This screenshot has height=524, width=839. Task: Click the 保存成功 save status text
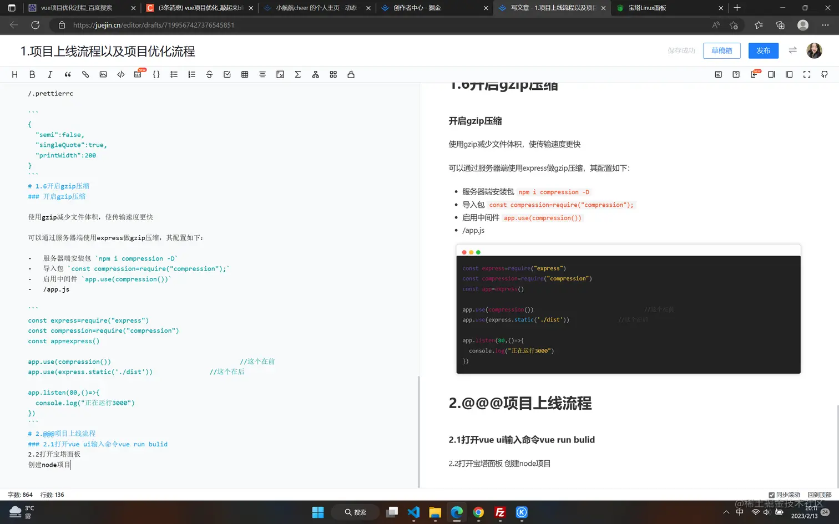681,50
